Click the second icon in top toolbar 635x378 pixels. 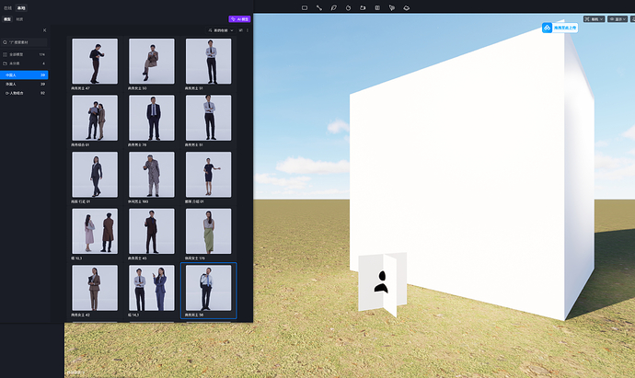point(319,7)
